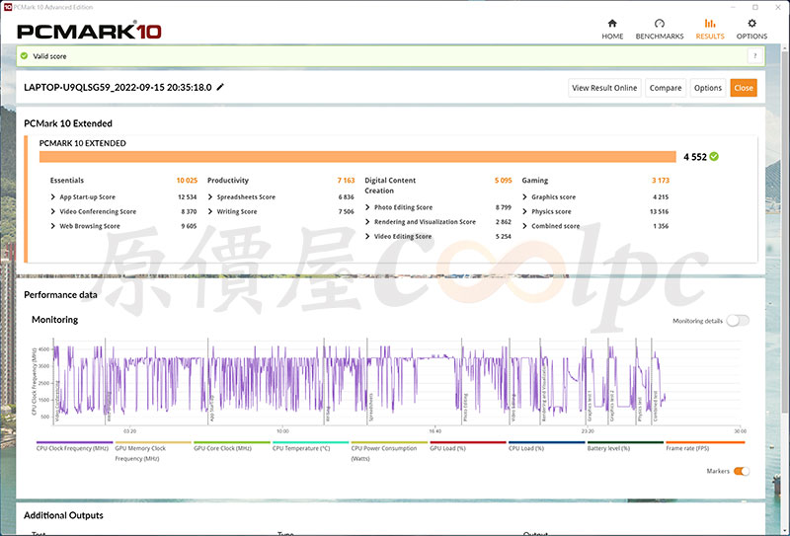Viewport: 790px width, 536px height.
Task: Select CPU Power Consumption legend item
Action: [x=389, y=453]
